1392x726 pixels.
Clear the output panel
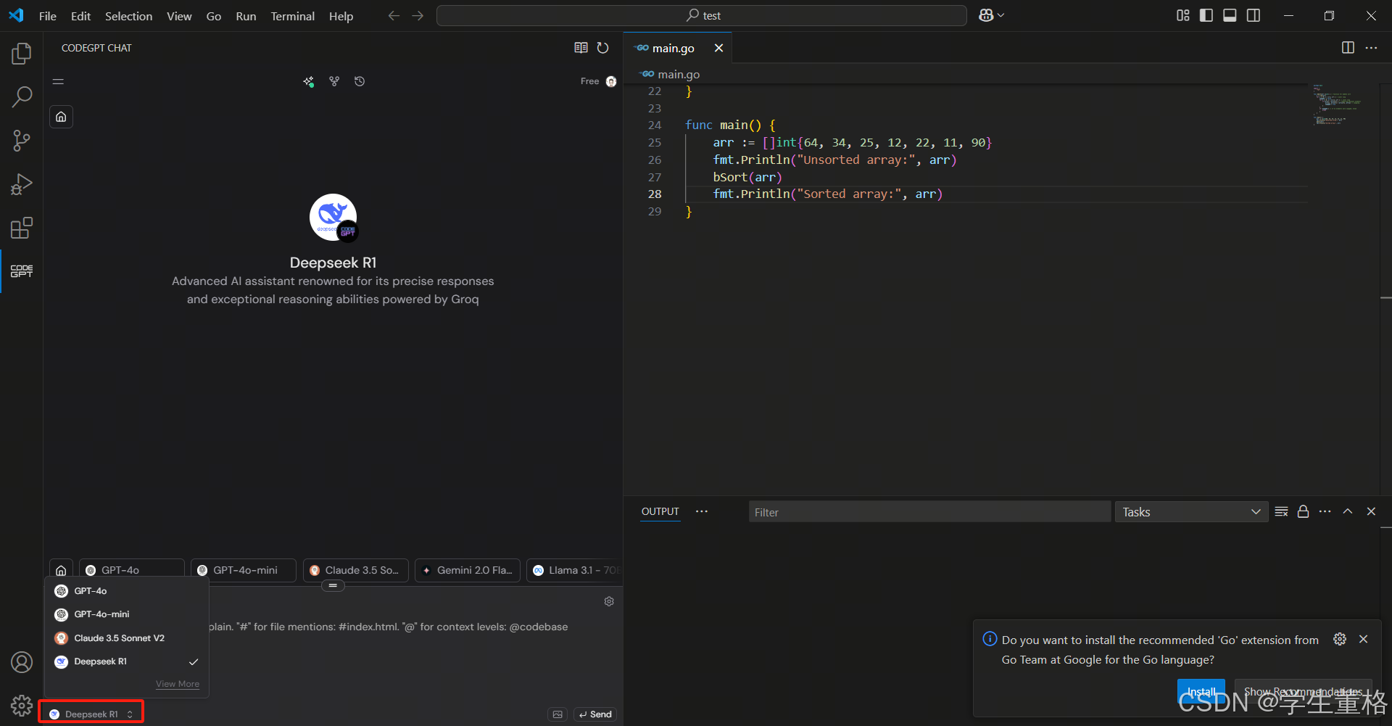[1281, 511]
